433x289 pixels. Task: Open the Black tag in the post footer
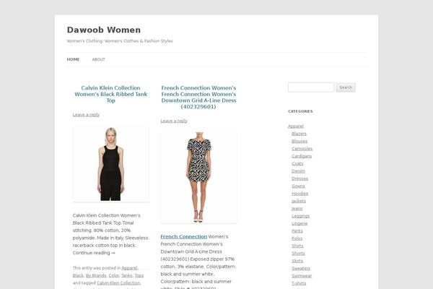78,275
